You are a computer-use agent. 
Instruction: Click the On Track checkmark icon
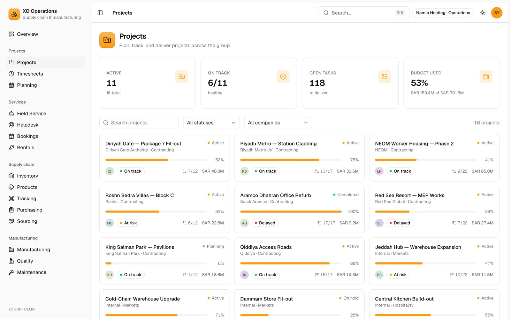(283, 77)
